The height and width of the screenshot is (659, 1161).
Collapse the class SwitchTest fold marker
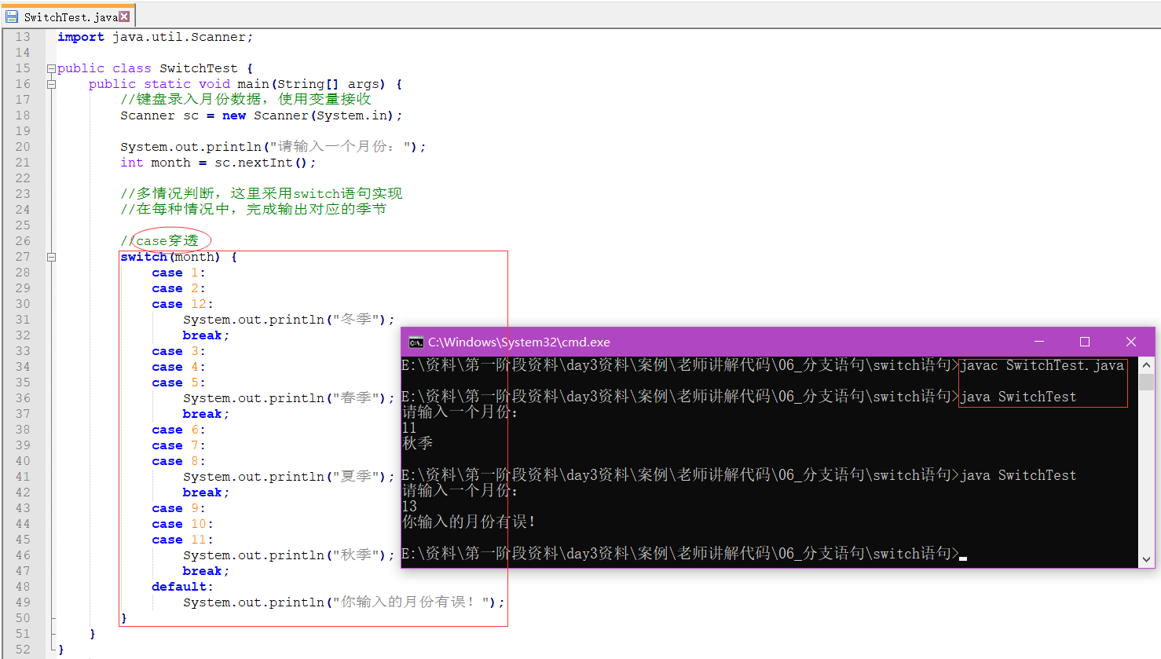click(x=51, y=68)
